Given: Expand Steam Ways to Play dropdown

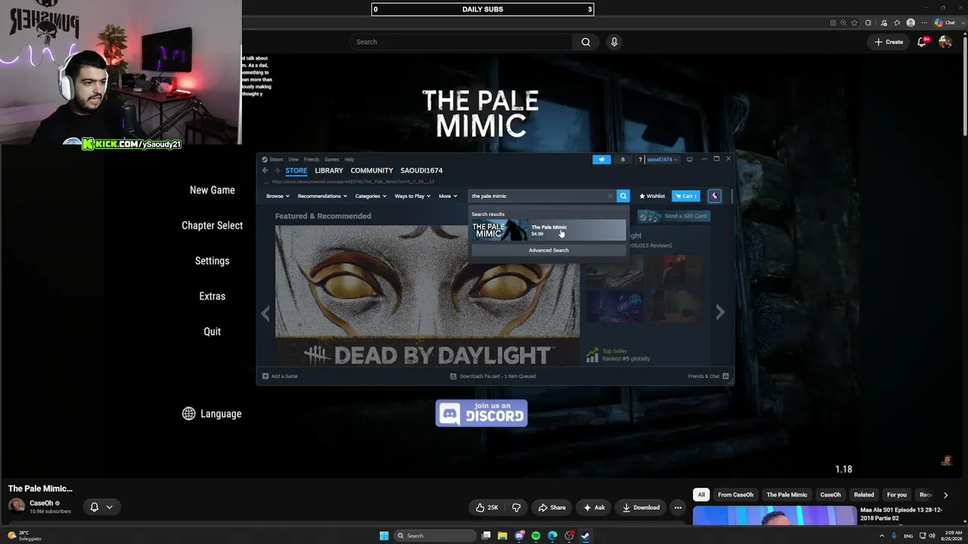Looking at the screenshot, I should (412, 196).
